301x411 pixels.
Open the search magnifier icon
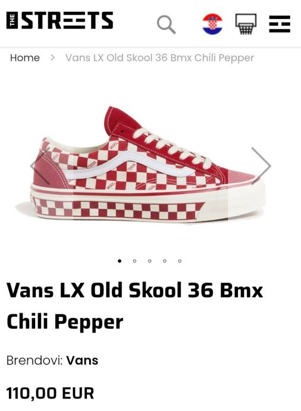click(x=166, y=24)
